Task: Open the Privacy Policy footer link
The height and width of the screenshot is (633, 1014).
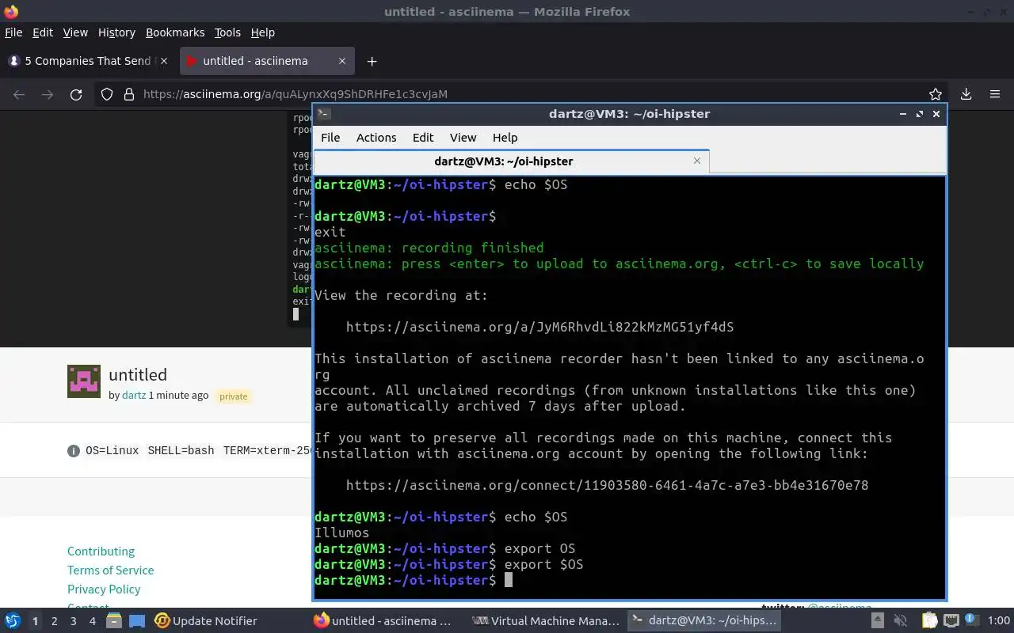Action: (x=104, y=589)
